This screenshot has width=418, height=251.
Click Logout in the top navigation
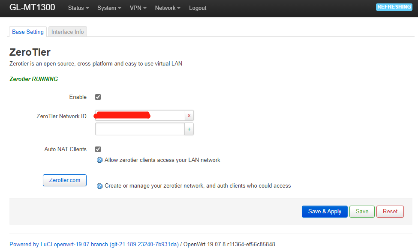pos(198,8)
